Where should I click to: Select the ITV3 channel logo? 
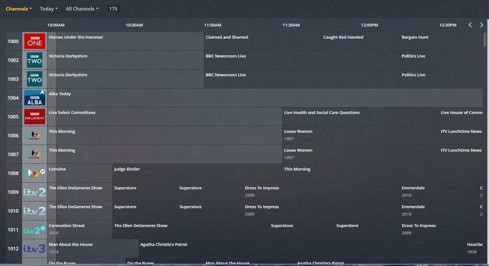pyautogui.click(x=35, y=249)
